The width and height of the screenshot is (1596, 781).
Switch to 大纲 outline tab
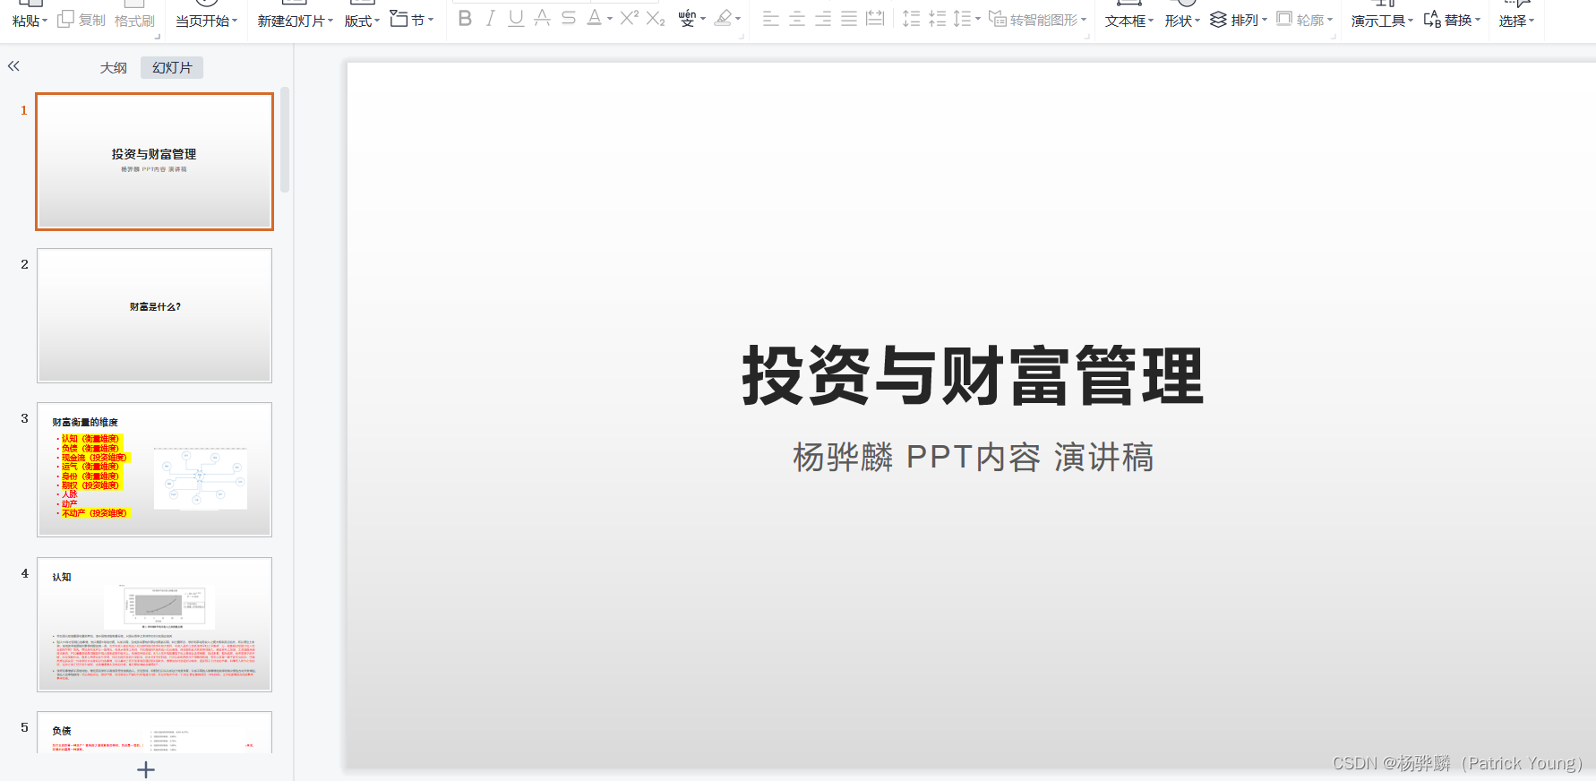click(x=114, y=68)
